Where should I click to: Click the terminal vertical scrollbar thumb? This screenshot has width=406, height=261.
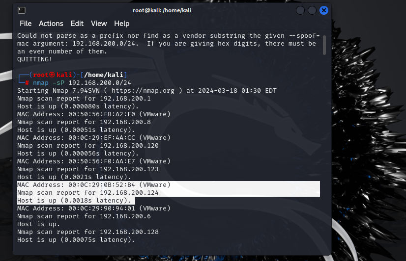click(x=324, y=45)
